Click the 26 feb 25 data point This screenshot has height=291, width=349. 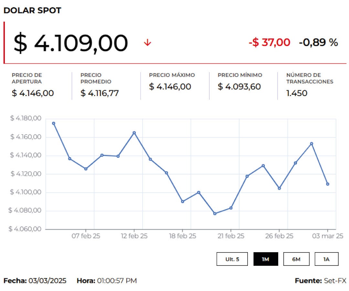click(279, 188)
